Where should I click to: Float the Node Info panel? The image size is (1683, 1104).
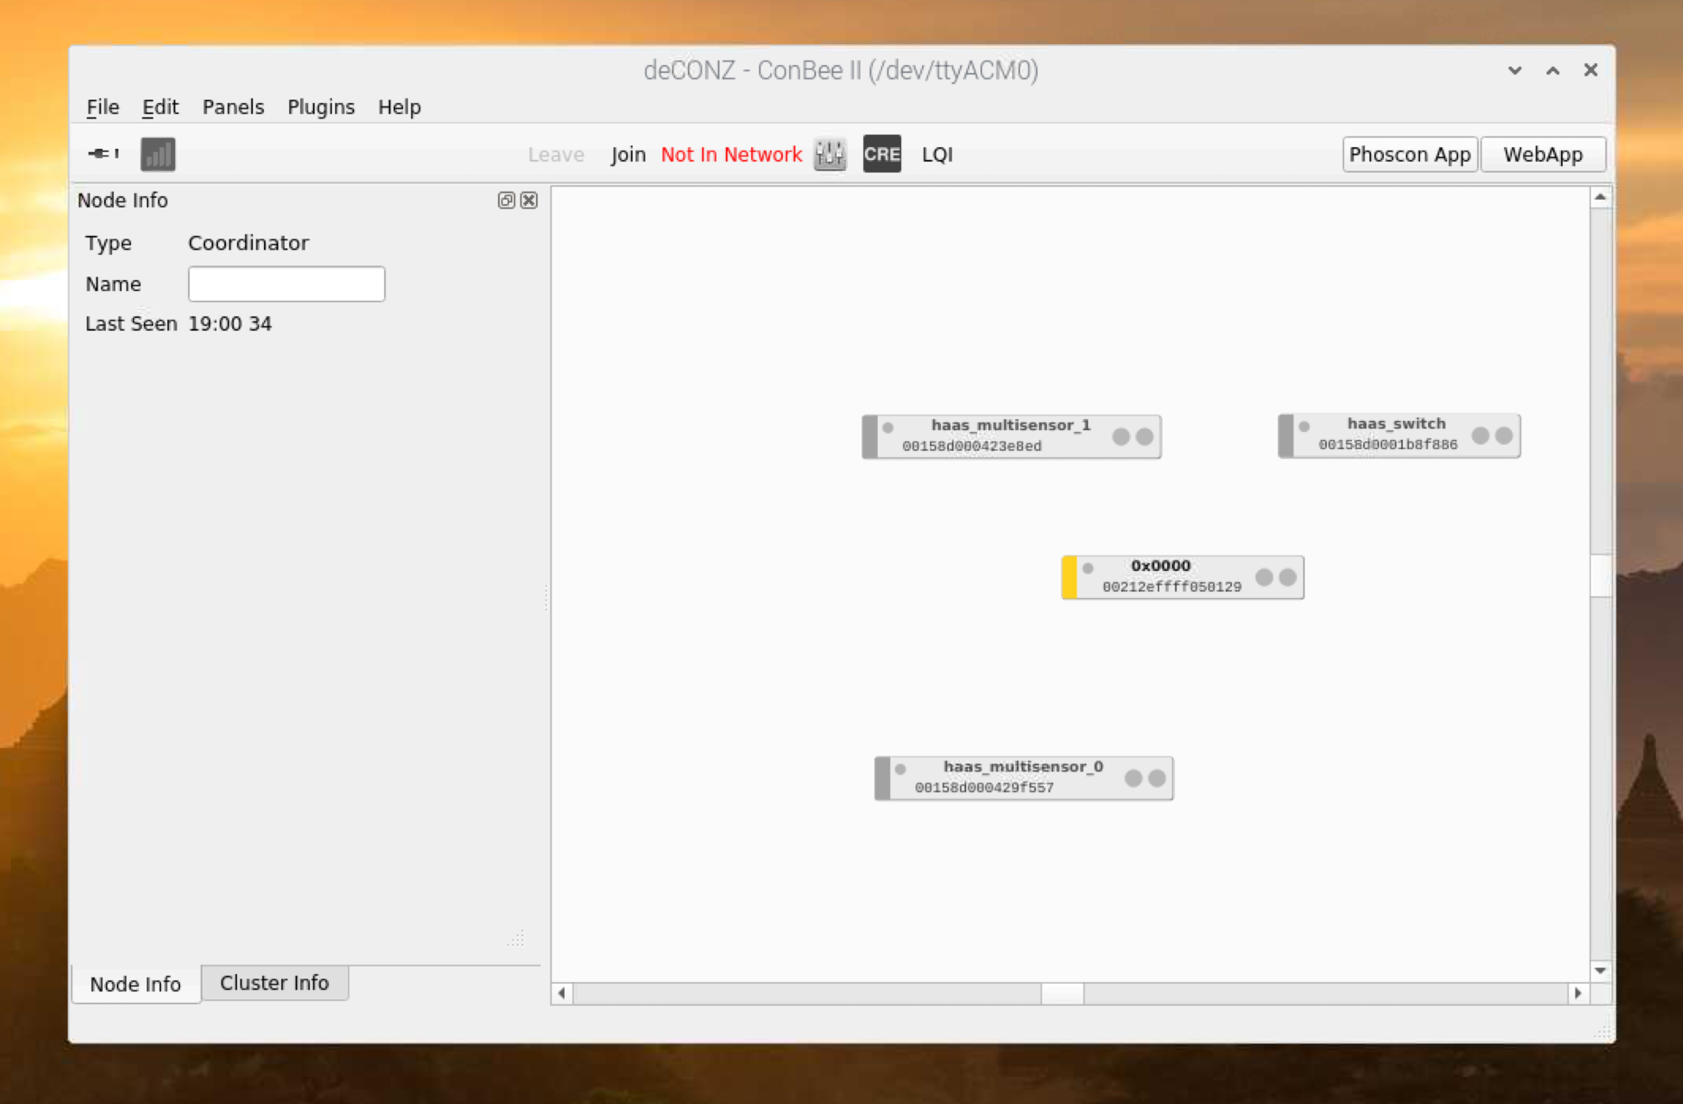506,201
